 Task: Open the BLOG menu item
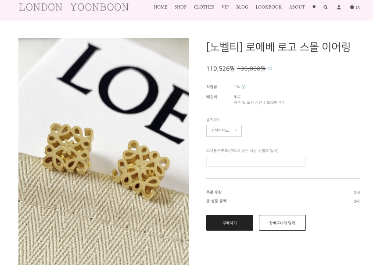point(242,7)
